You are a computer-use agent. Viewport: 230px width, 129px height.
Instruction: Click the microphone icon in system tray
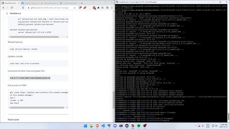pos(203,126)
